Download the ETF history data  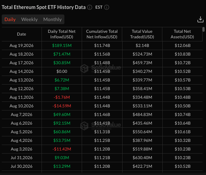coord(200,19)
